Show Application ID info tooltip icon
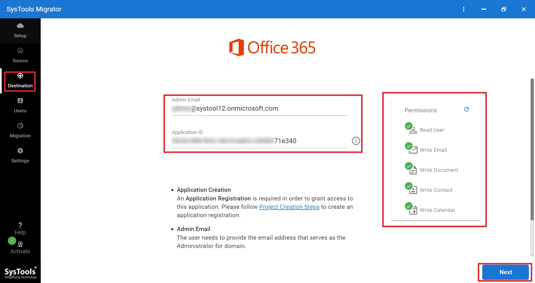 356,141
